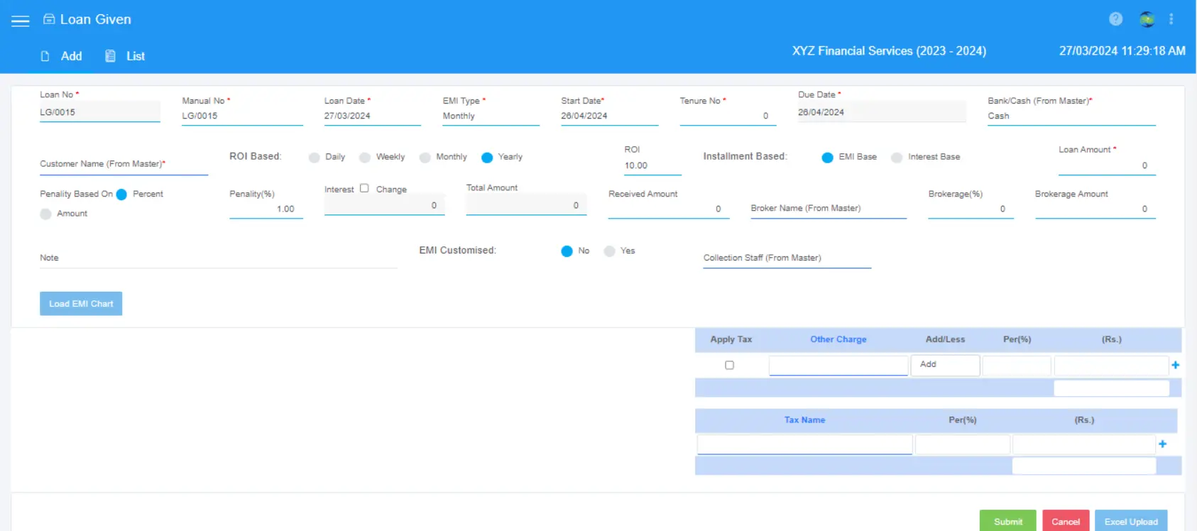The image size is (1197, 531).
Task: Add the Tax Name row with plus icon
Action: 1163,444
